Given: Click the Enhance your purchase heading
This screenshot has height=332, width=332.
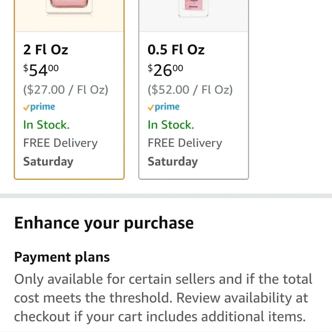Looking at the screenshot, I should point(104,223).
